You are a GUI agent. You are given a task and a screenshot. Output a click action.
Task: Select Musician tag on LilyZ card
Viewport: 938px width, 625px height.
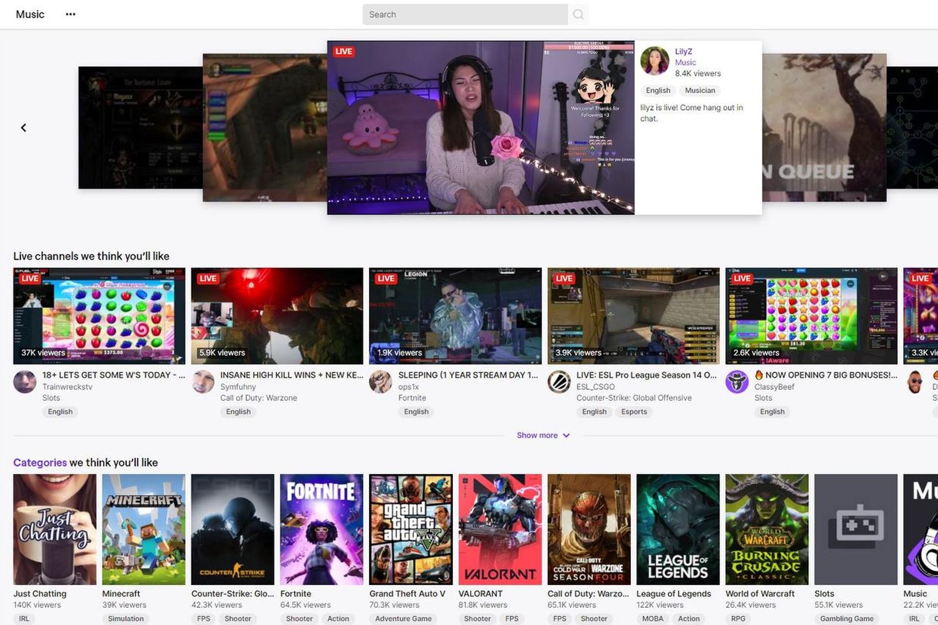tap(700, 90)
